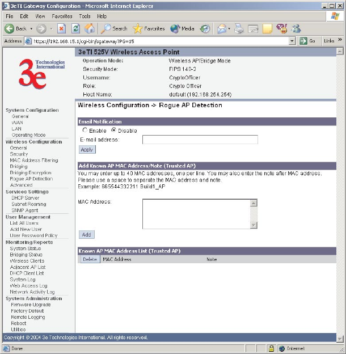Open the Favorites star toolbar button
The image size is (346, 354).
click(x=149, y=29)
